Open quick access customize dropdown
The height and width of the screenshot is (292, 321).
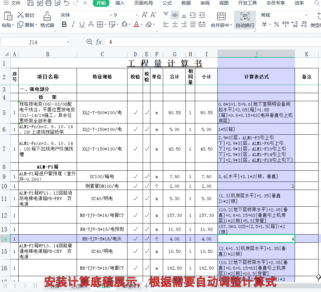(85, 3)
